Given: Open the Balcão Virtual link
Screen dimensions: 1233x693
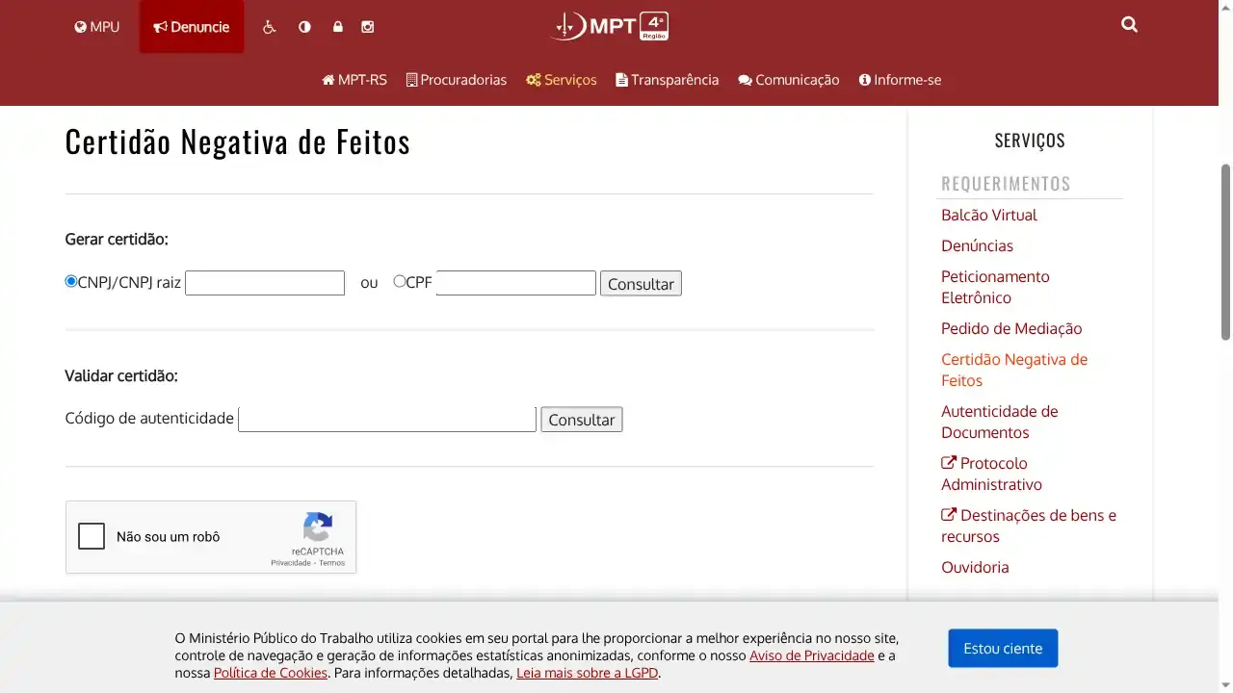Looking at the screenshot, I should pyautogui.click(x=989, y=215).
